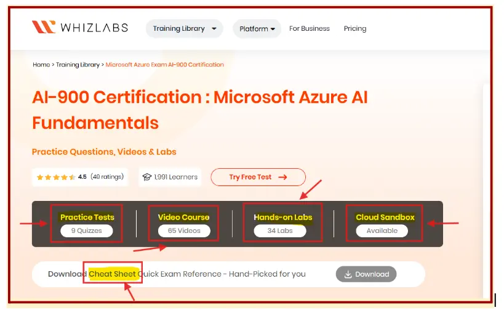This screenshot has width=504, height=310.
Task: Click the Cheat Sheet text
Action: (x=112, y=274)
